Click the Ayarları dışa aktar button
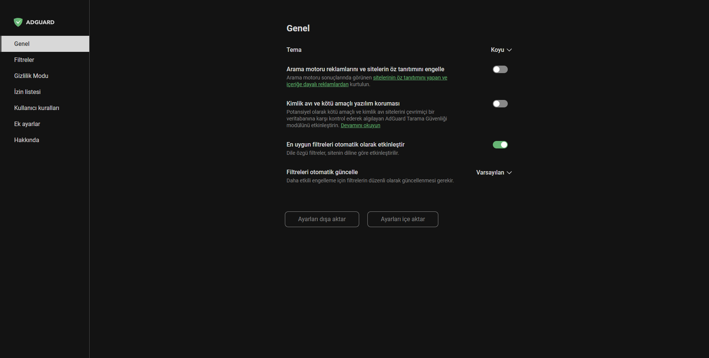 [322, 219]
